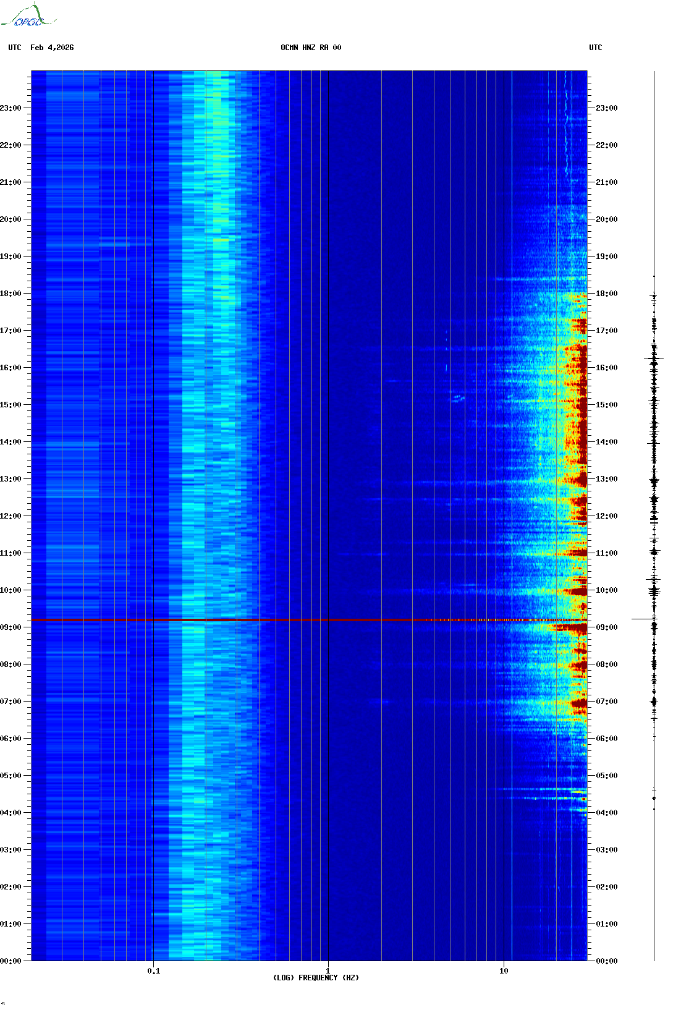Image resolution: width=681 pixels, height=1010 pixels.
Task: Click the date label 'Feb 4,2026'
Action: click(x=52, y=48)
